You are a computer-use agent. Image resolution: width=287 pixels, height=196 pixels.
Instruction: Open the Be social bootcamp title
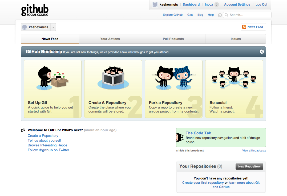click(x=218, y=103)
